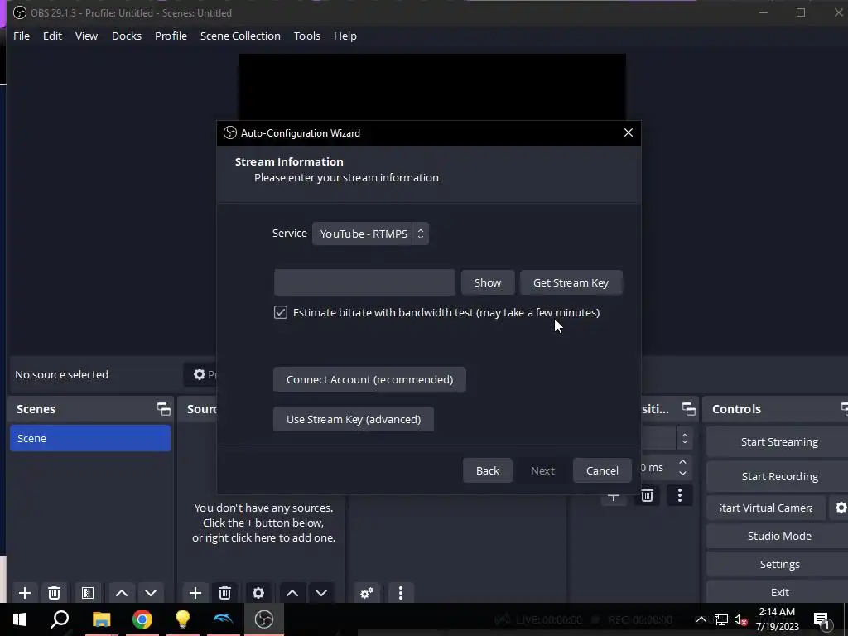This screenshot has width=848, height=636.
Task: Open the lightbulb app on taskbar
Action: (x=182, y=619)
